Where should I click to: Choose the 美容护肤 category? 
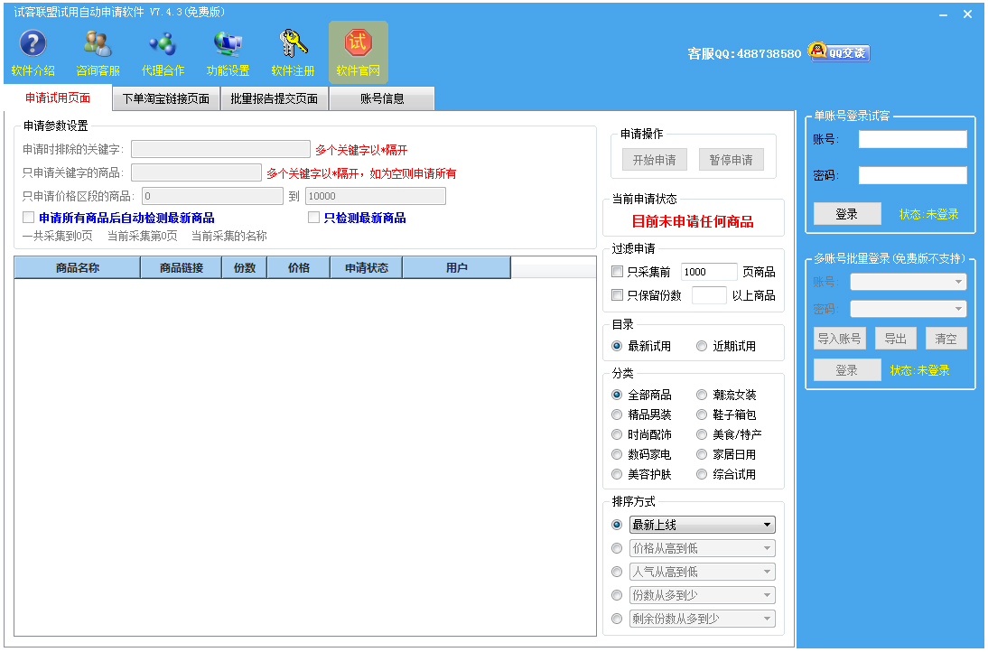617,474
